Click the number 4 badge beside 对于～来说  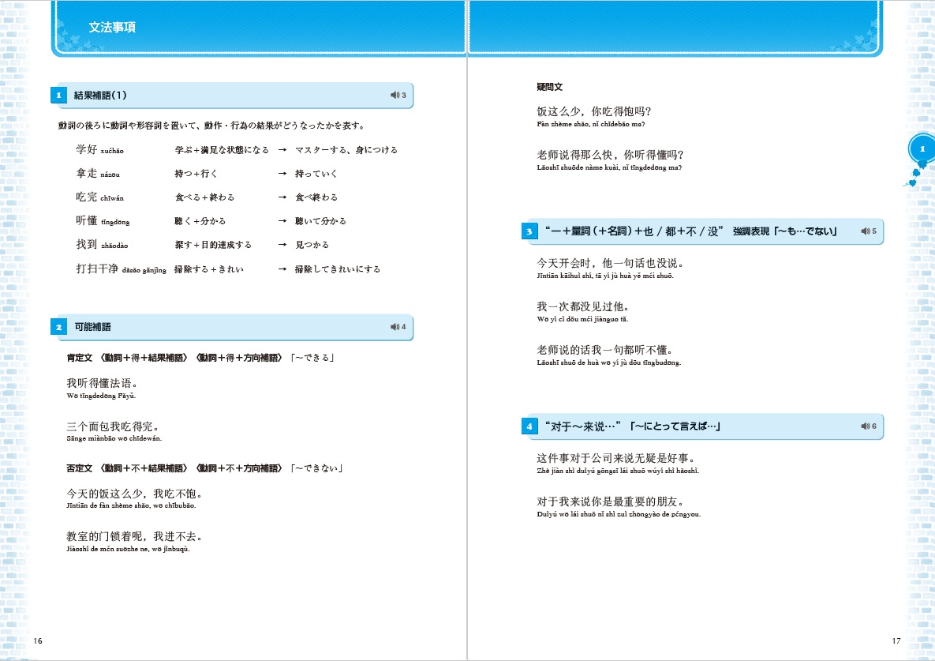pyautogui.click(x=529, y=426)
